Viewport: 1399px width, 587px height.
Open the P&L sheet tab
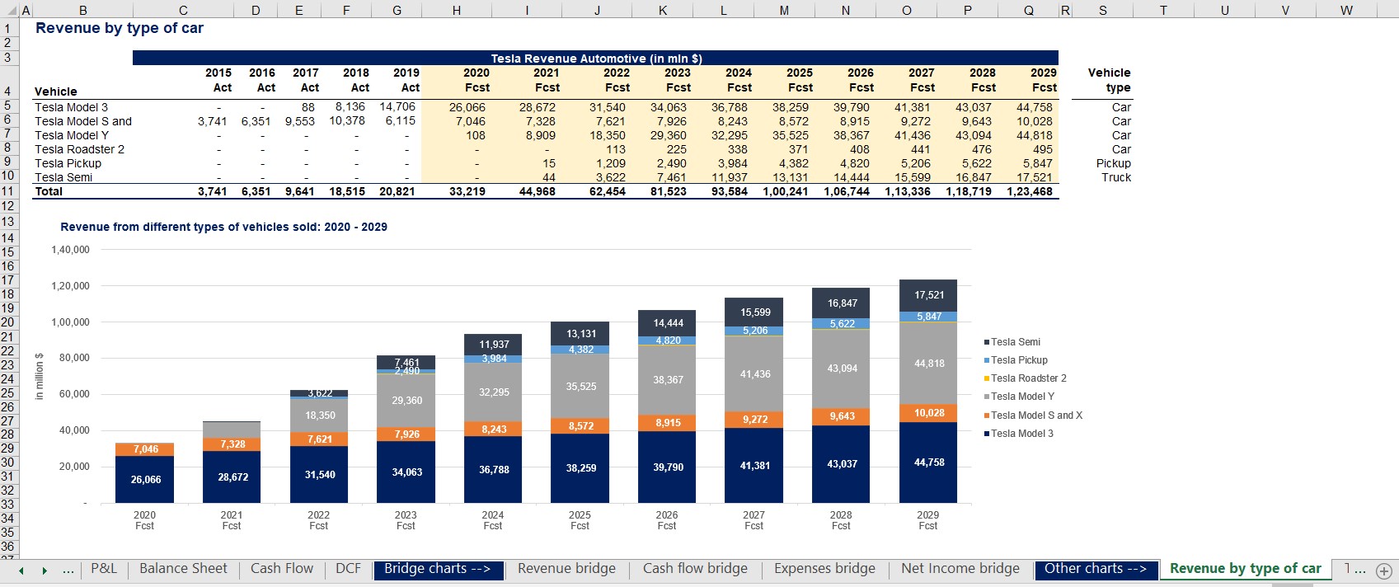pos(104,569)
